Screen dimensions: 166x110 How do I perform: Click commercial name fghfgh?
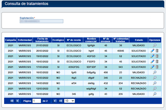point(91,46)
